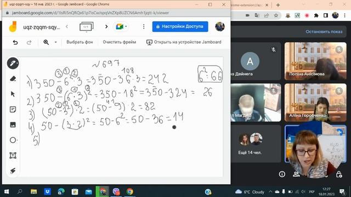Open Mail app from taskbar
Image resolution: width=351 pixels, height=197 pixels.
tap(88, 192)
